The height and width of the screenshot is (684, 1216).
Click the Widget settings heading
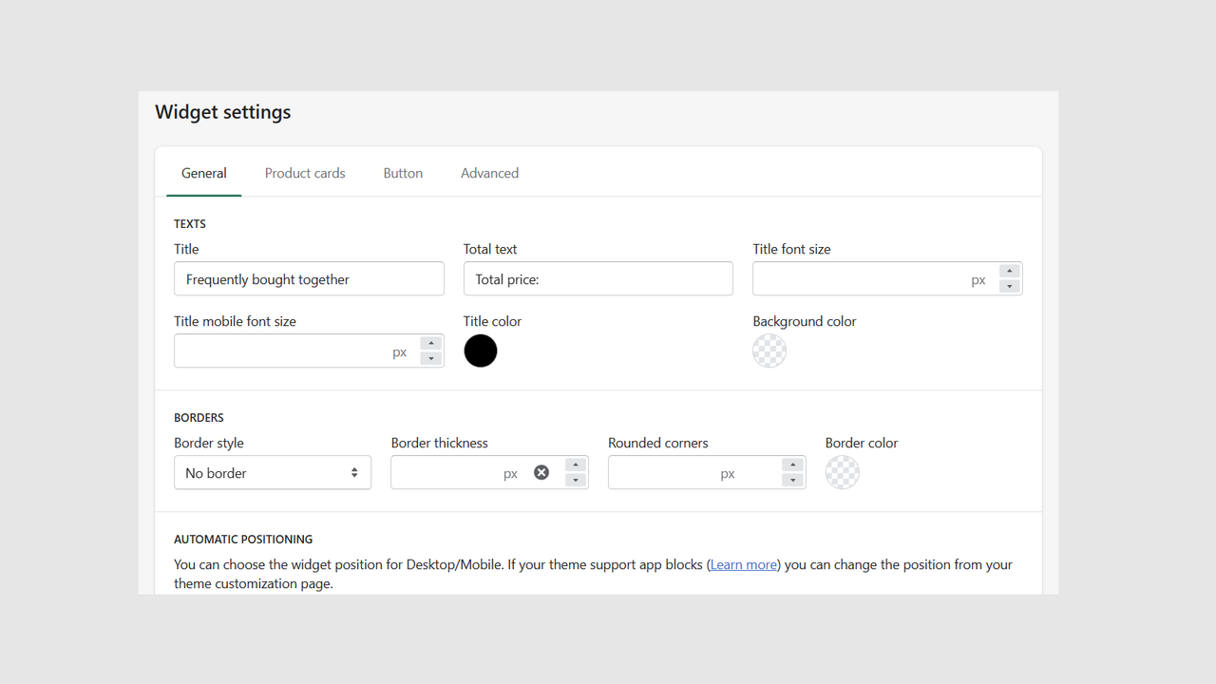click(223, 112)
